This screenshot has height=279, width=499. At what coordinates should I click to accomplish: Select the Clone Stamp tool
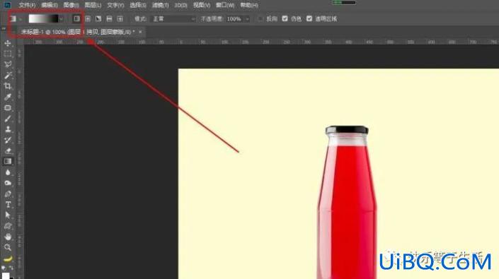coord(8,129)
